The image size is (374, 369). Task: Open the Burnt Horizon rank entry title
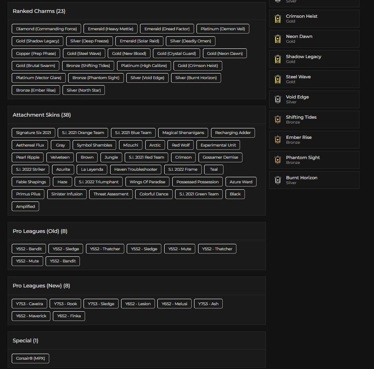click(x=301, y=178)
